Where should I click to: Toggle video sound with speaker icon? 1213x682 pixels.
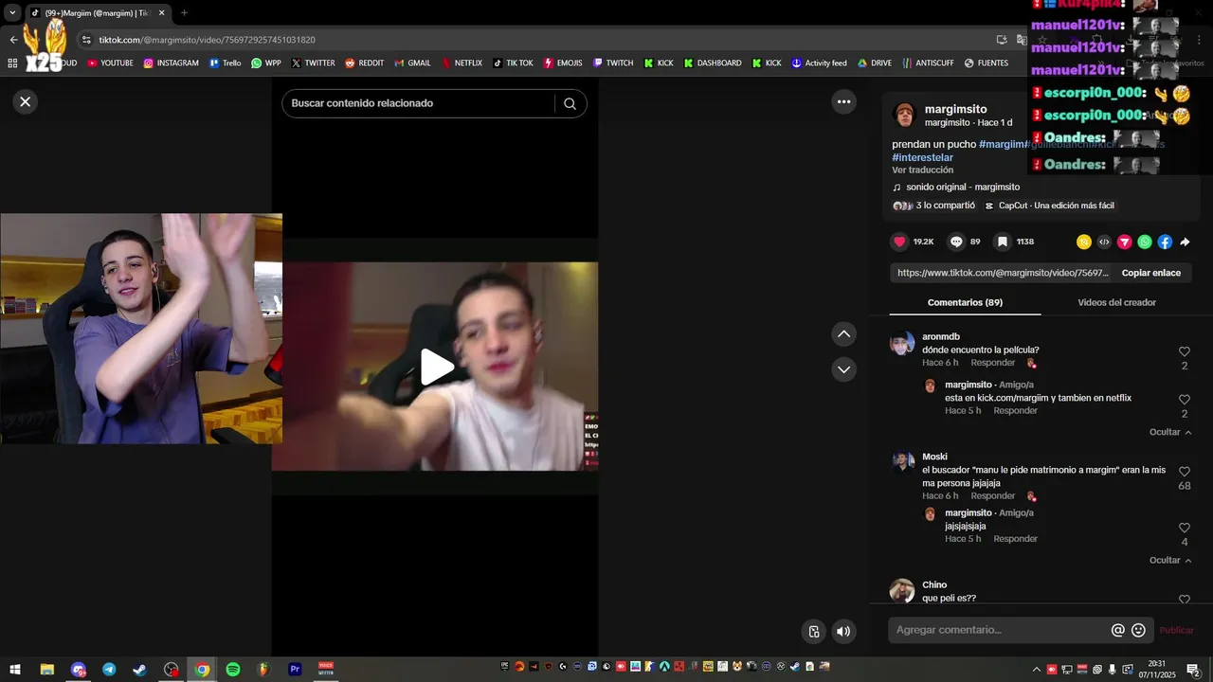pos(843,632)
